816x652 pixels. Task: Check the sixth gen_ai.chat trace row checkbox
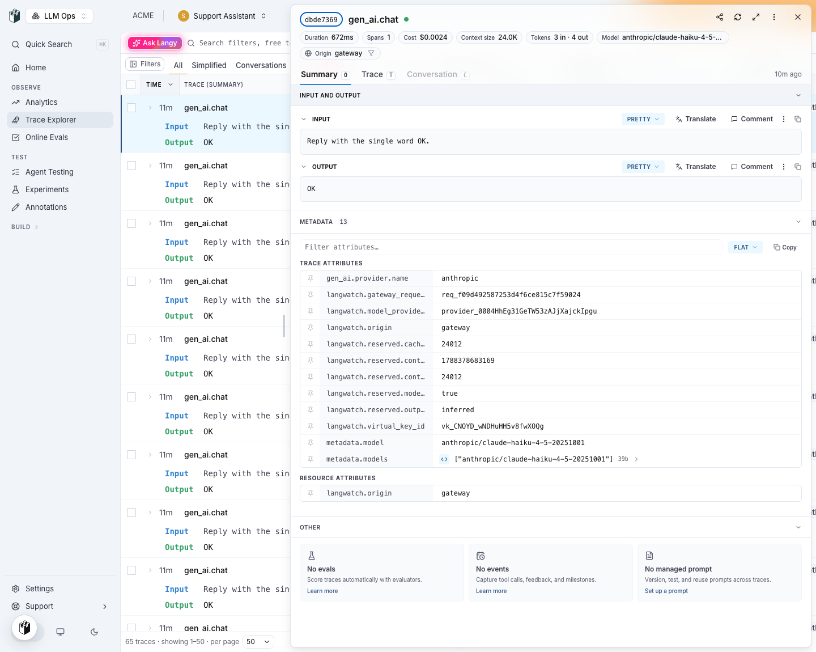[131, 397]
